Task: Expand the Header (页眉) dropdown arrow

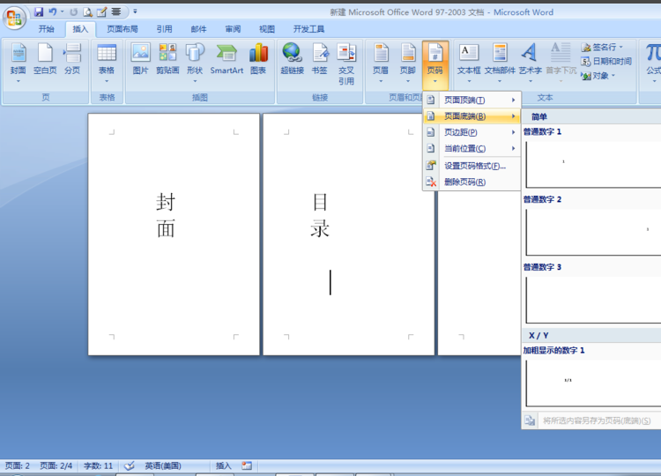Action: [381, 81]
